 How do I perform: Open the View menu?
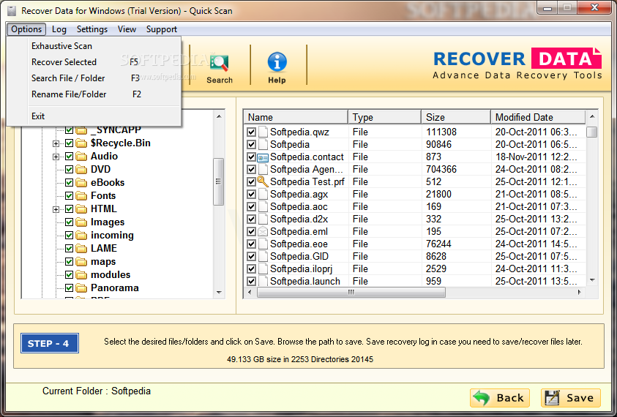[127, 29]
